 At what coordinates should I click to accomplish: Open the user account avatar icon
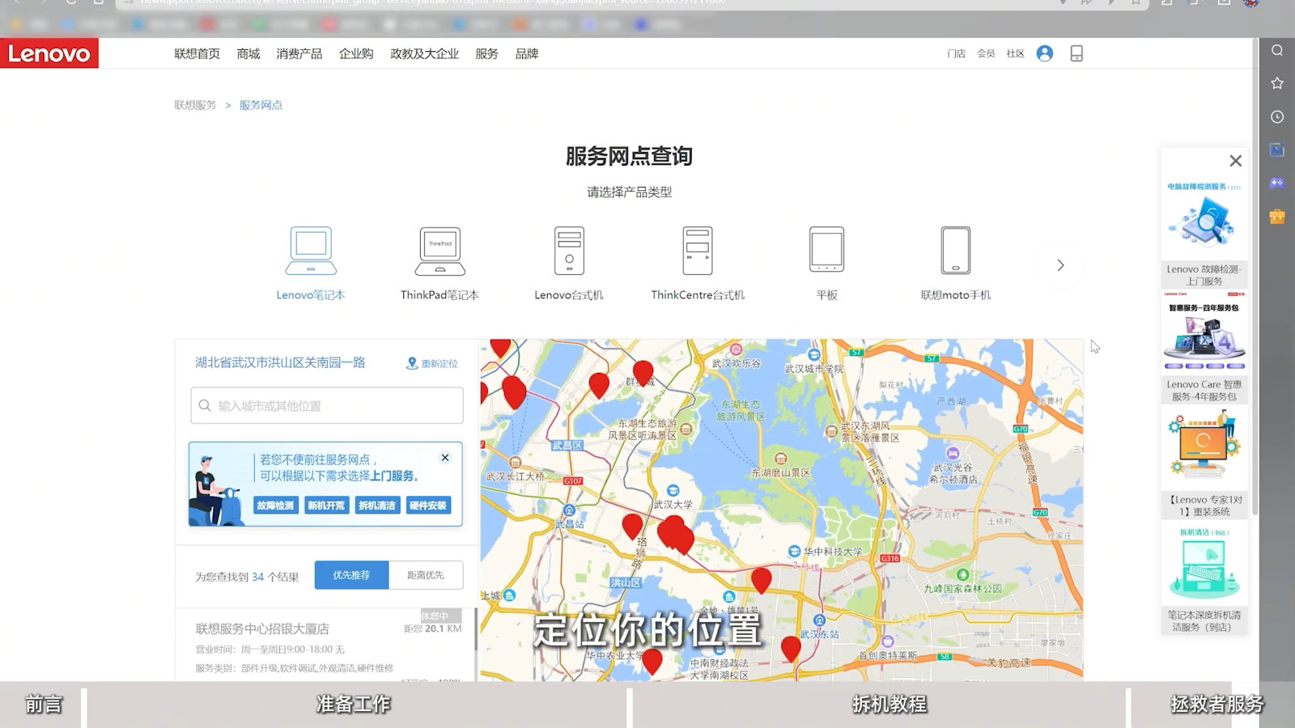(1045, 53)
